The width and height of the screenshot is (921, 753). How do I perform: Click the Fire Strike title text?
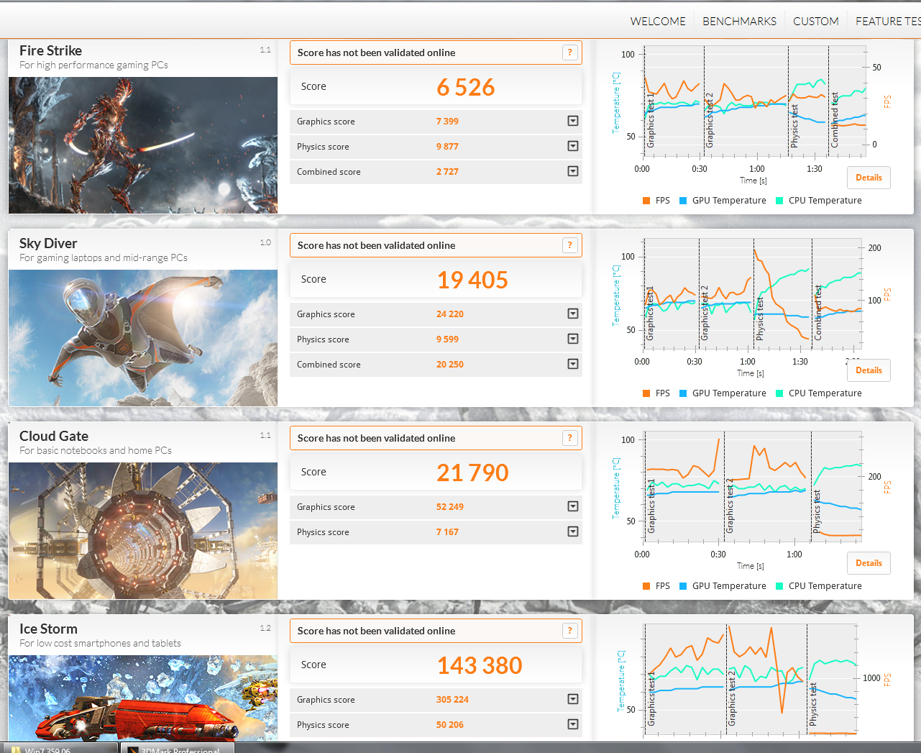pos(50,50)
